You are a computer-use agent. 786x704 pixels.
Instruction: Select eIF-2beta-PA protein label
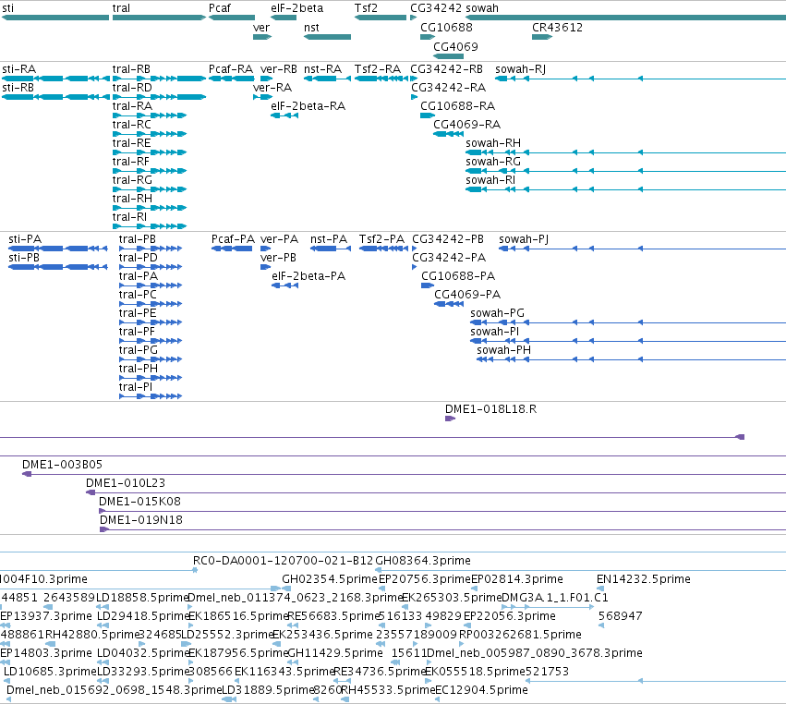pos(308,276)
